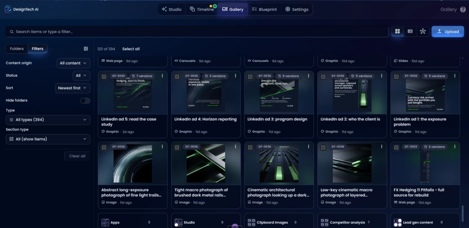Open the Settings tab
Screen dimensions: 469x228
(297, 9)
